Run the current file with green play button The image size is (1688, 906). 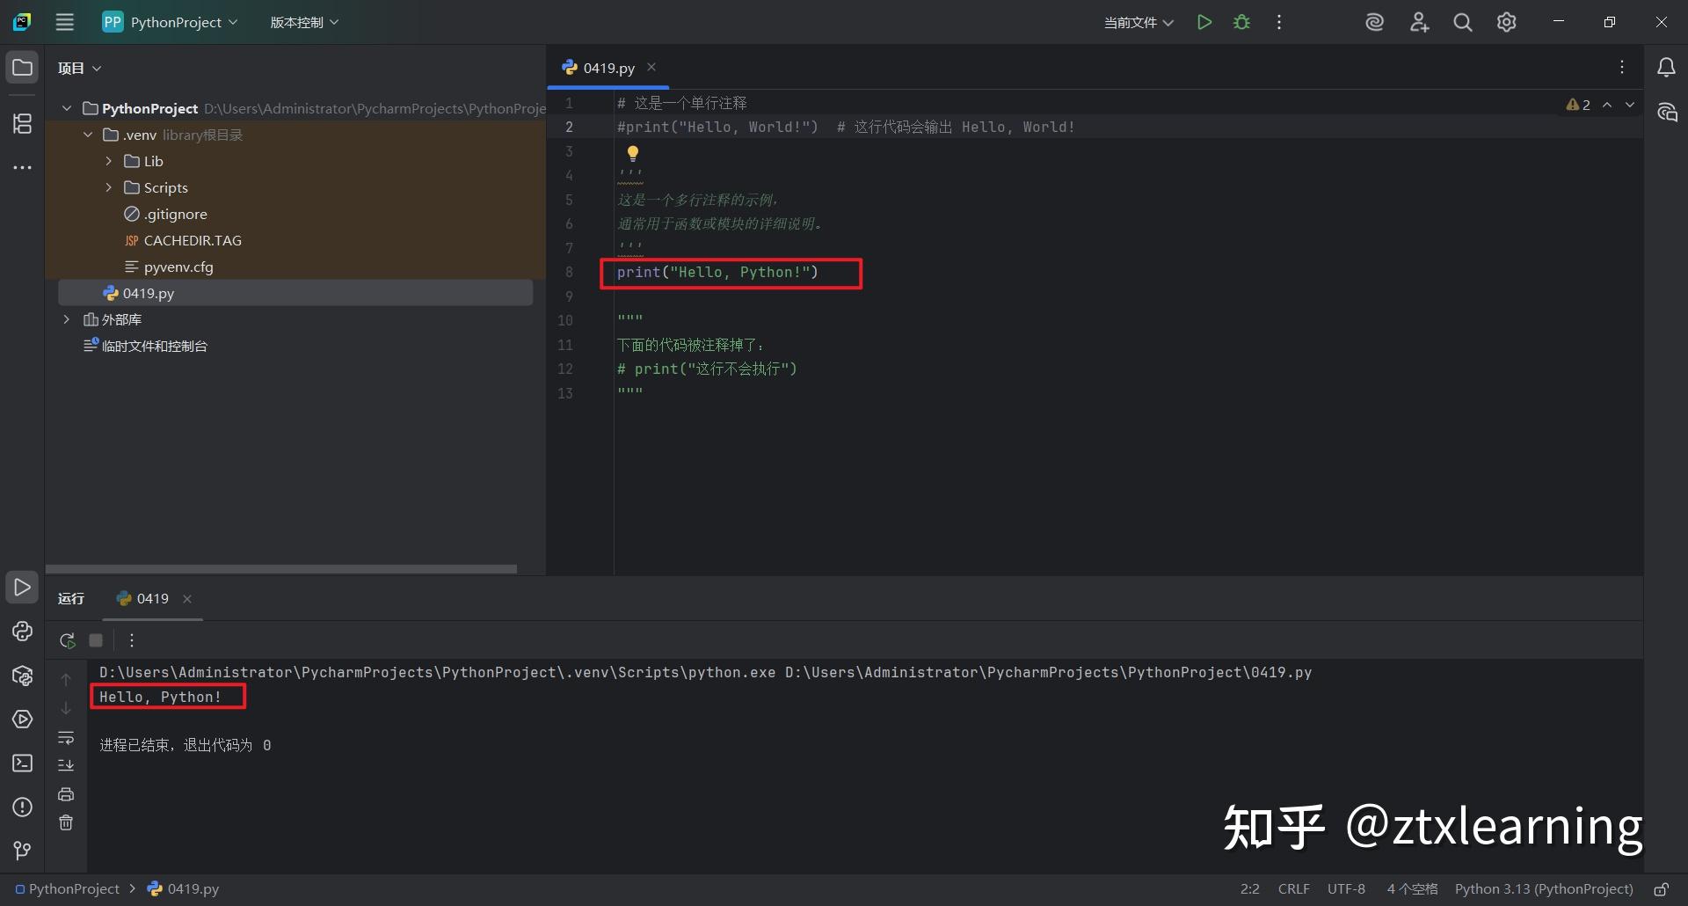(x=1204, y=22)
